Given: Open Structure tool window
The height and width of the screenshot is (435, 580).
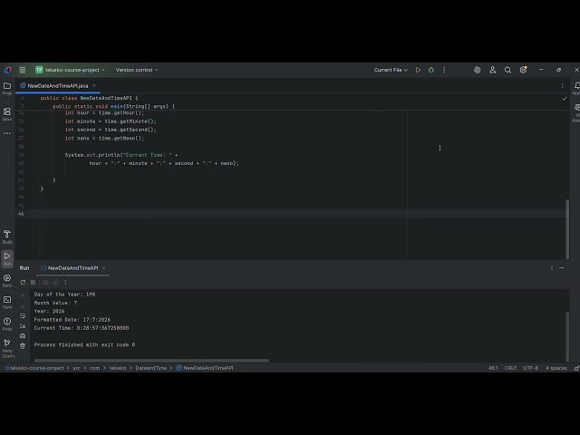Looking at the screenshot, I should [7, 114].
